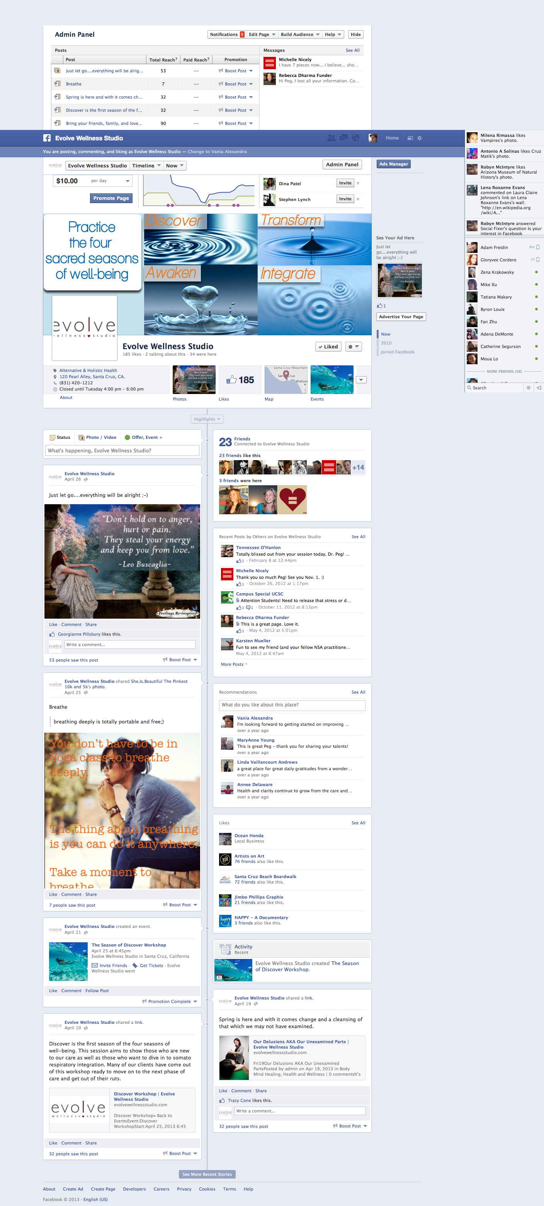Click the Ads Manager button
This screenshot has height=1206, width=544.
tap(393, 164)
